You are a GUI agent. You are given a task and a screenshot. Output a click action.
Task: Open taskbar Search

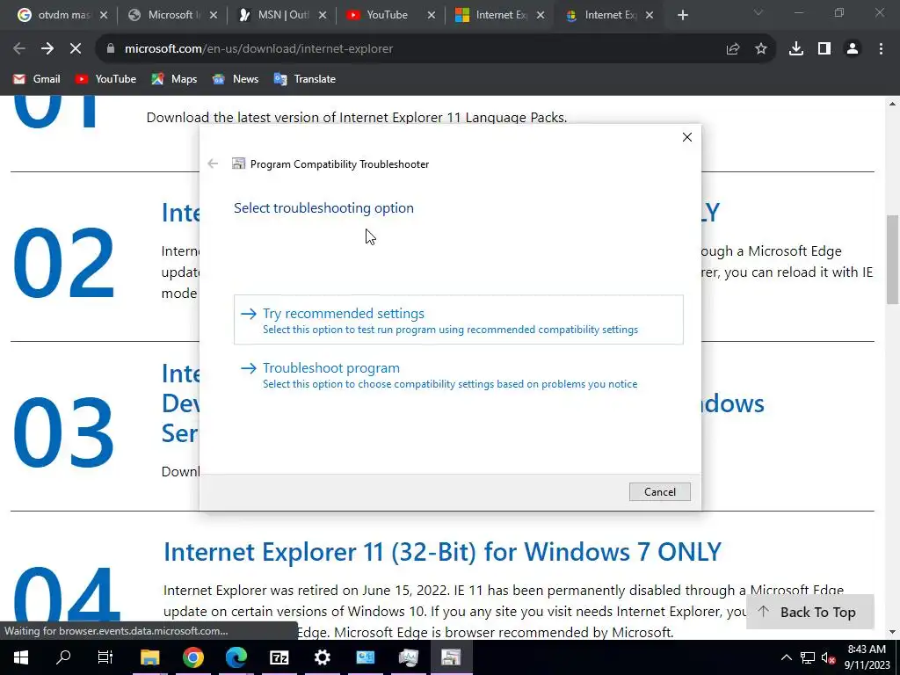(x=63, y=657)
